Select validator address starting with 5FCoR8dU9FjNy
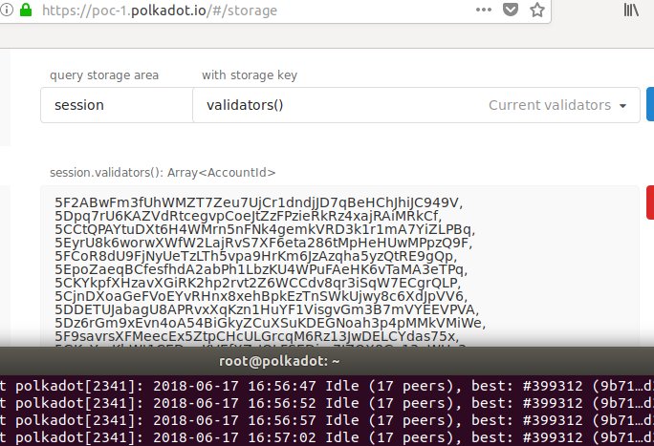This screenshot has width=654, height=446. coord(255,256)
